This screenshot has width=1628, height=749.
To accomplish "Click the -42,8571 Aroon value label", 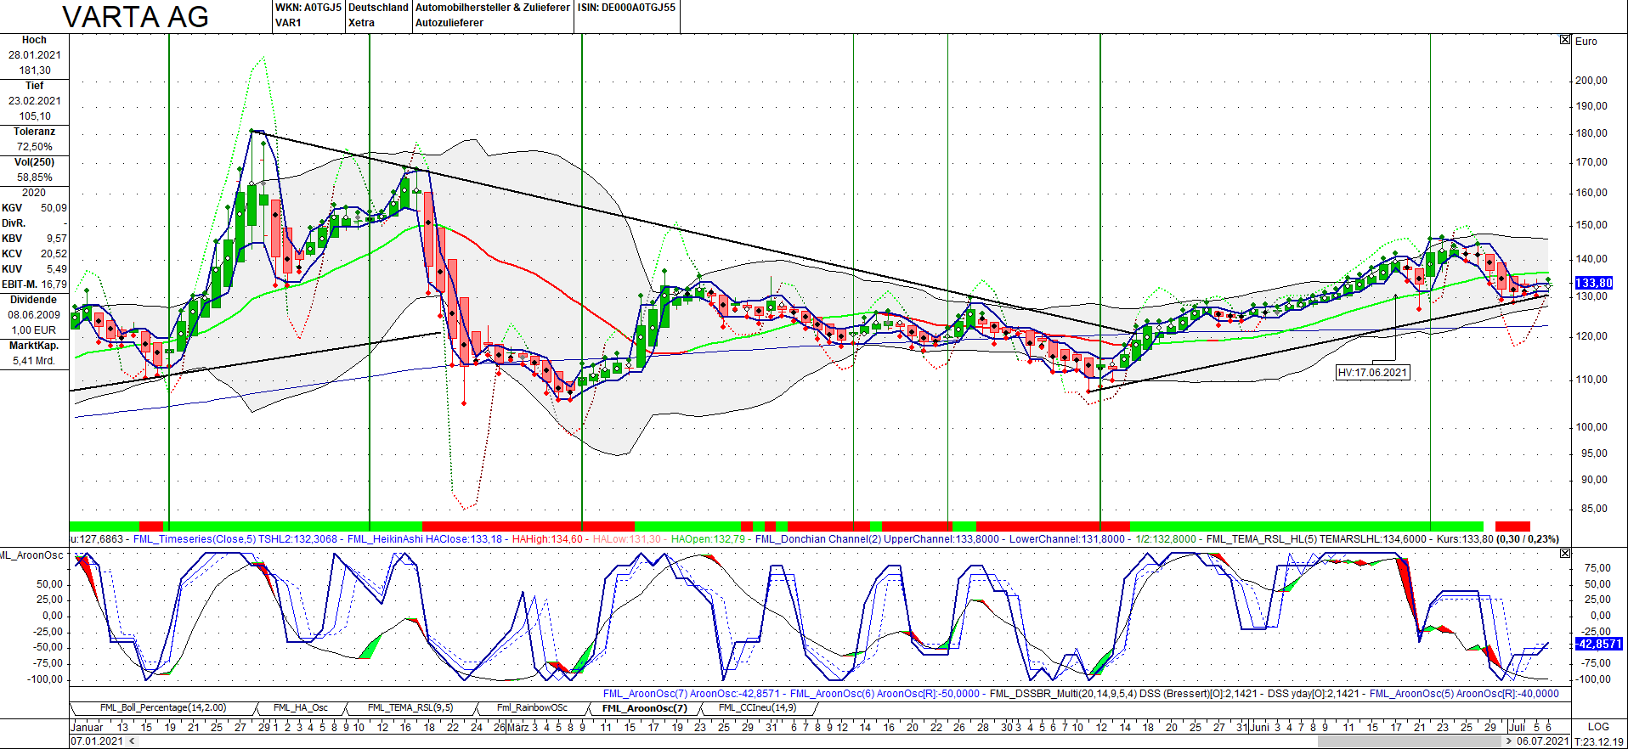I will 1598,644.
